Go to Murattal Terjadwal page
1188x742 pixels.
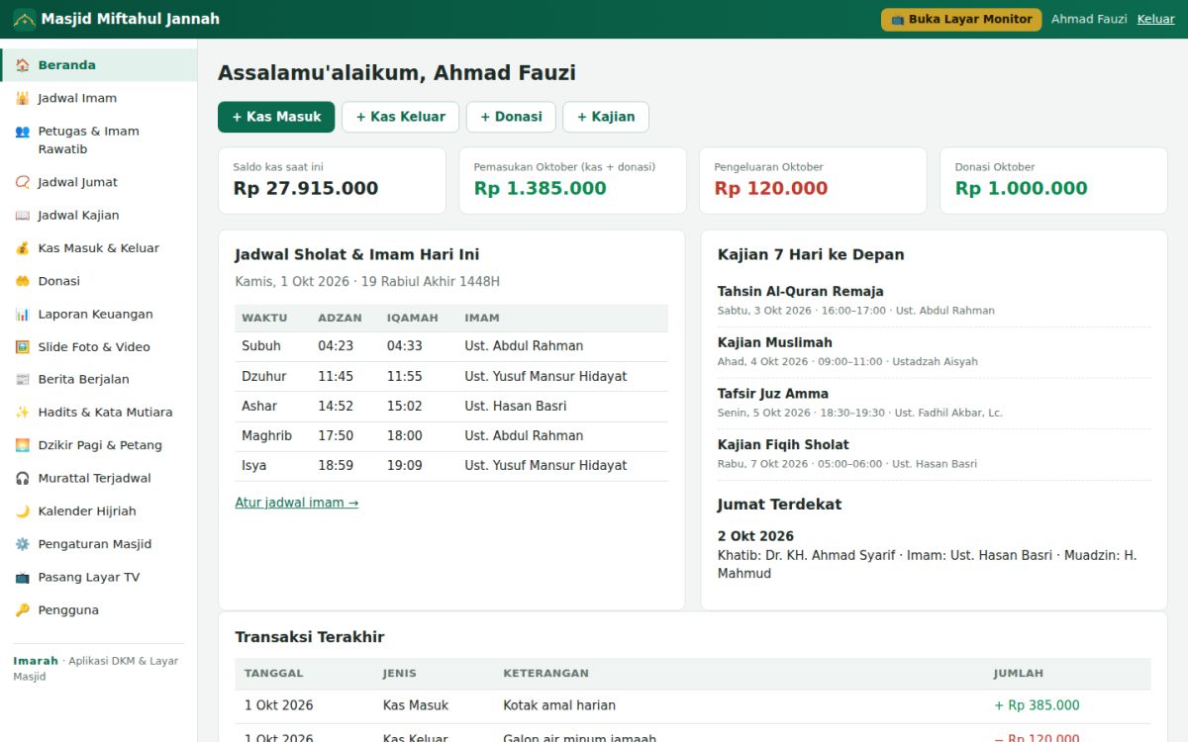click(98, 478)
